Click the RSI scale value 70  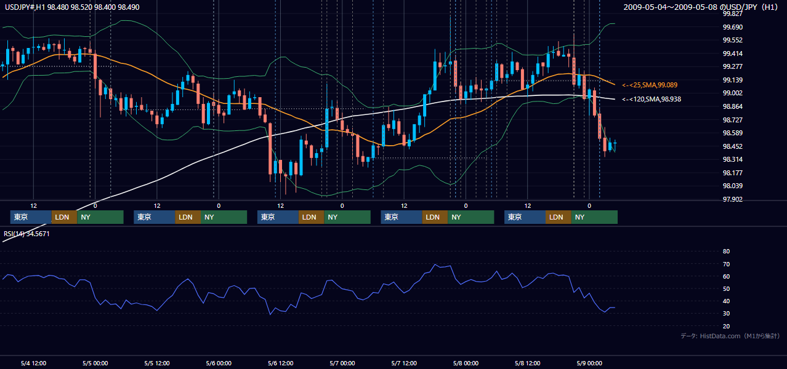coord(726,264)
